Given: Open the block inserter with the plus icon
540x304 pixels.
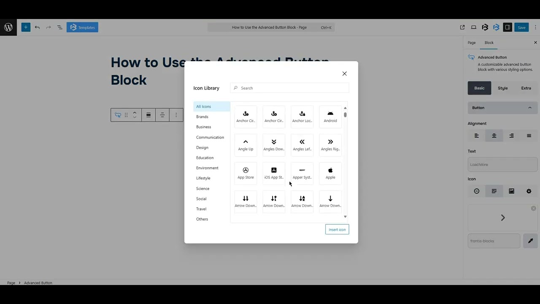Looking at the screenshot, I should pos(26,27).
